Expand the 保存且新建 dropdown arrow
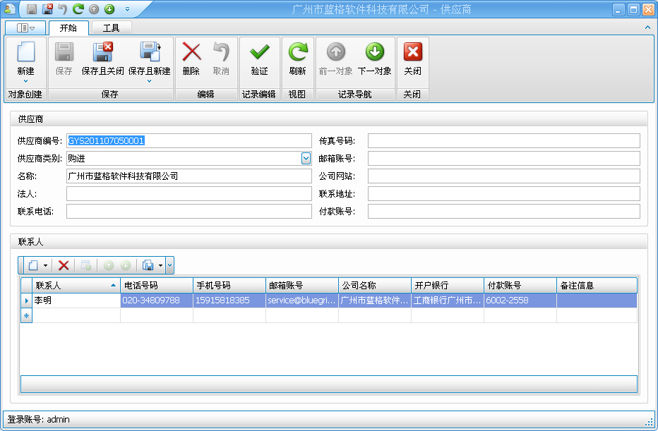Viewport: 658px width, 431px height. (149, 81)
